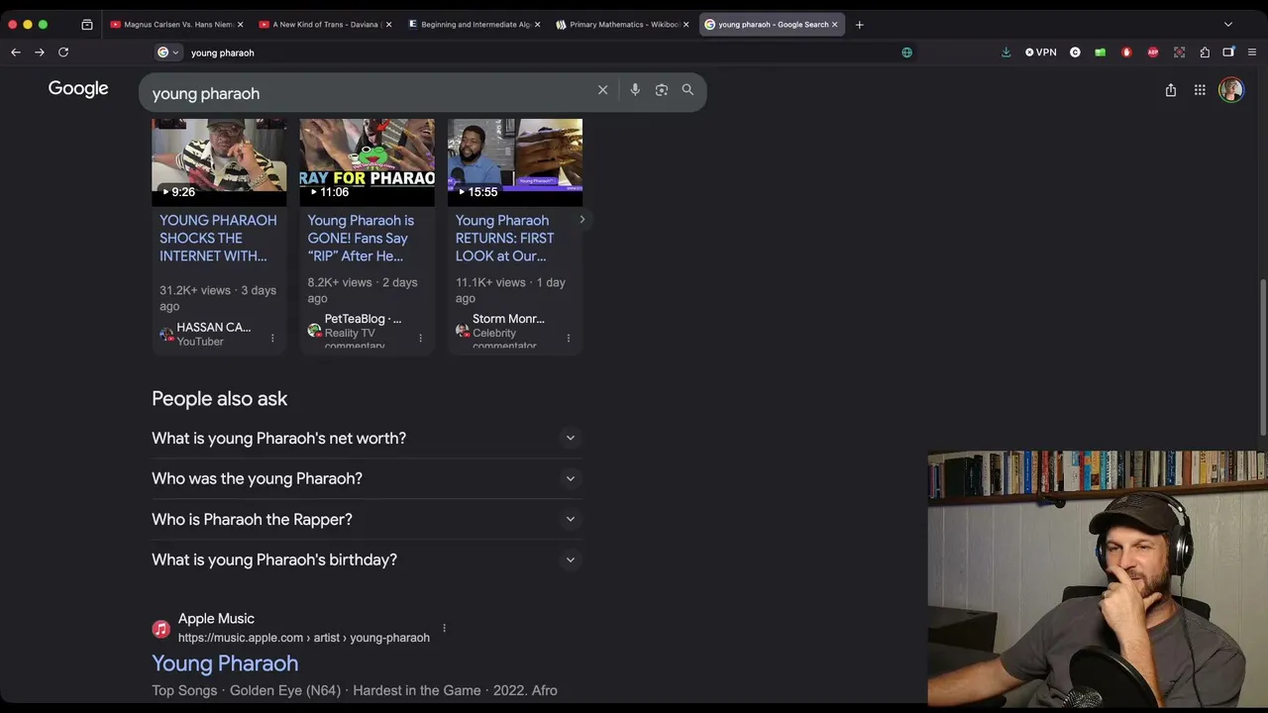
Task: Open the Young Pharaoh Apple Music result
Action: [225, 663]
